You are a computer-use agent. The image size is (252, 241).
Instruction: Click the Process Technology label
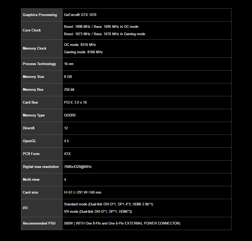[x=39, y=64]
